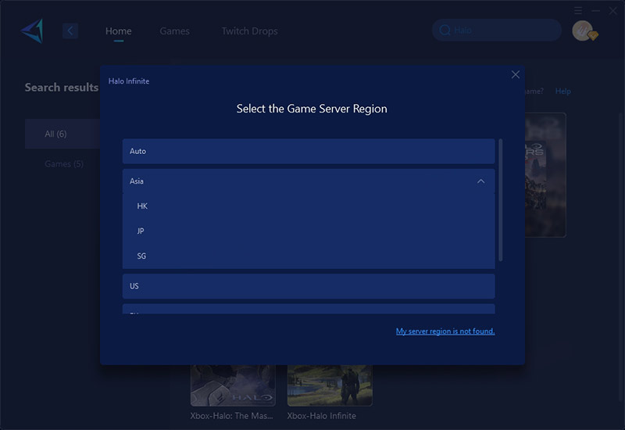Select the All (6) filter

62,134
